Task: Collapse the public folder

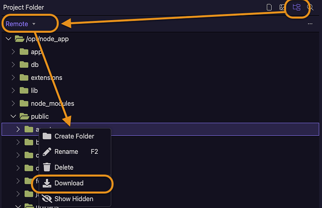Action: pyautogui.click(x=13, y=116)
